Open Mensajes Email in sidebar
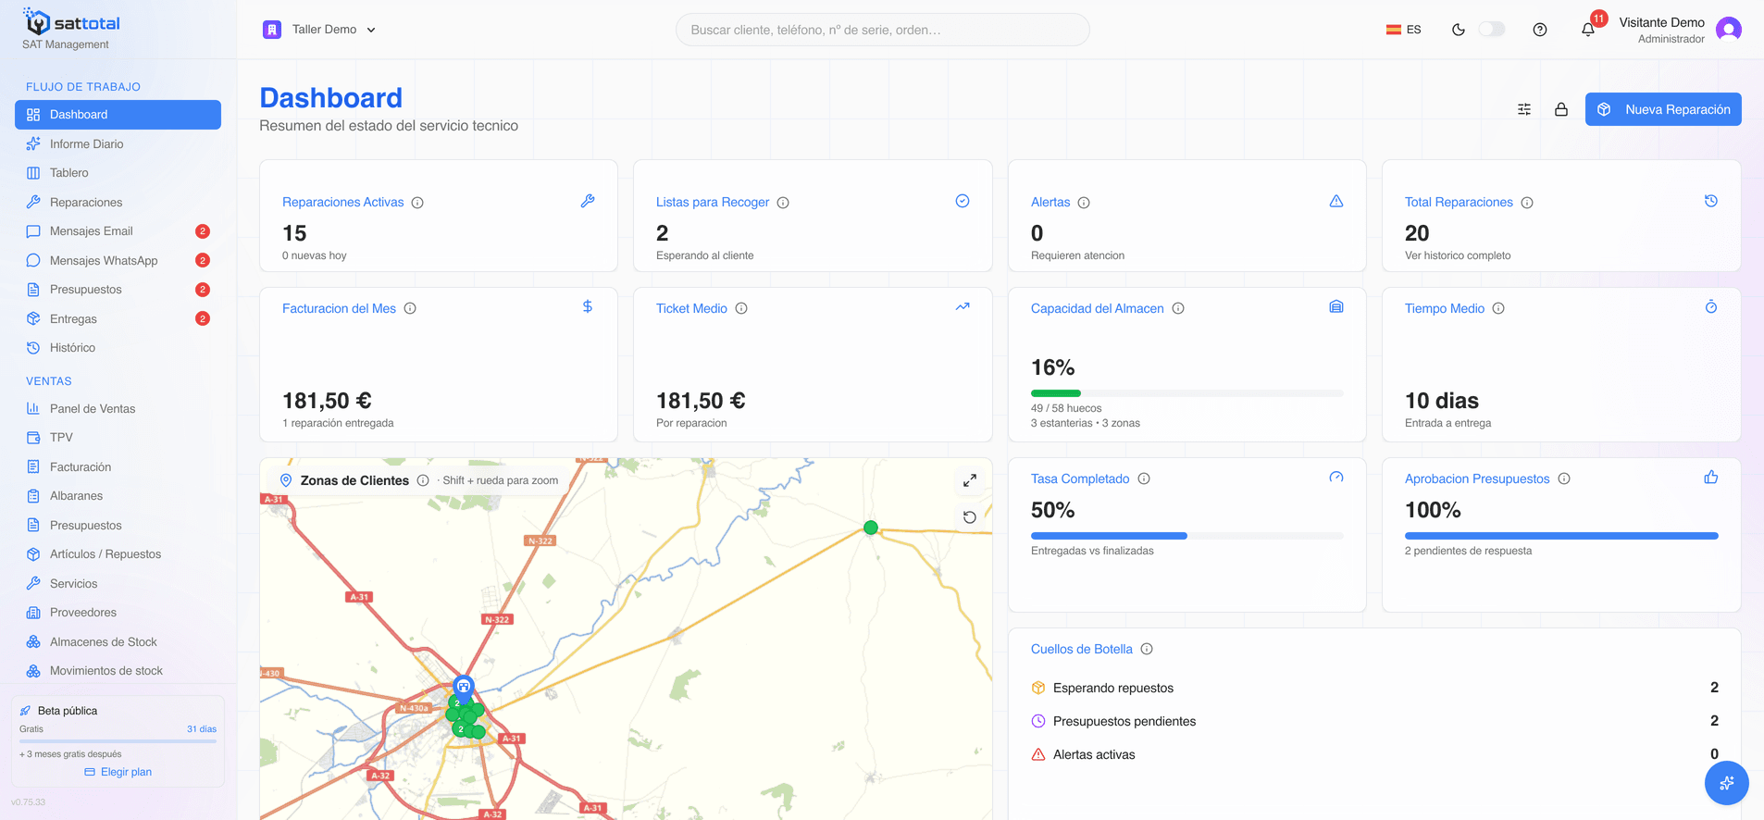1764x820 pixels. click(118, 231)
